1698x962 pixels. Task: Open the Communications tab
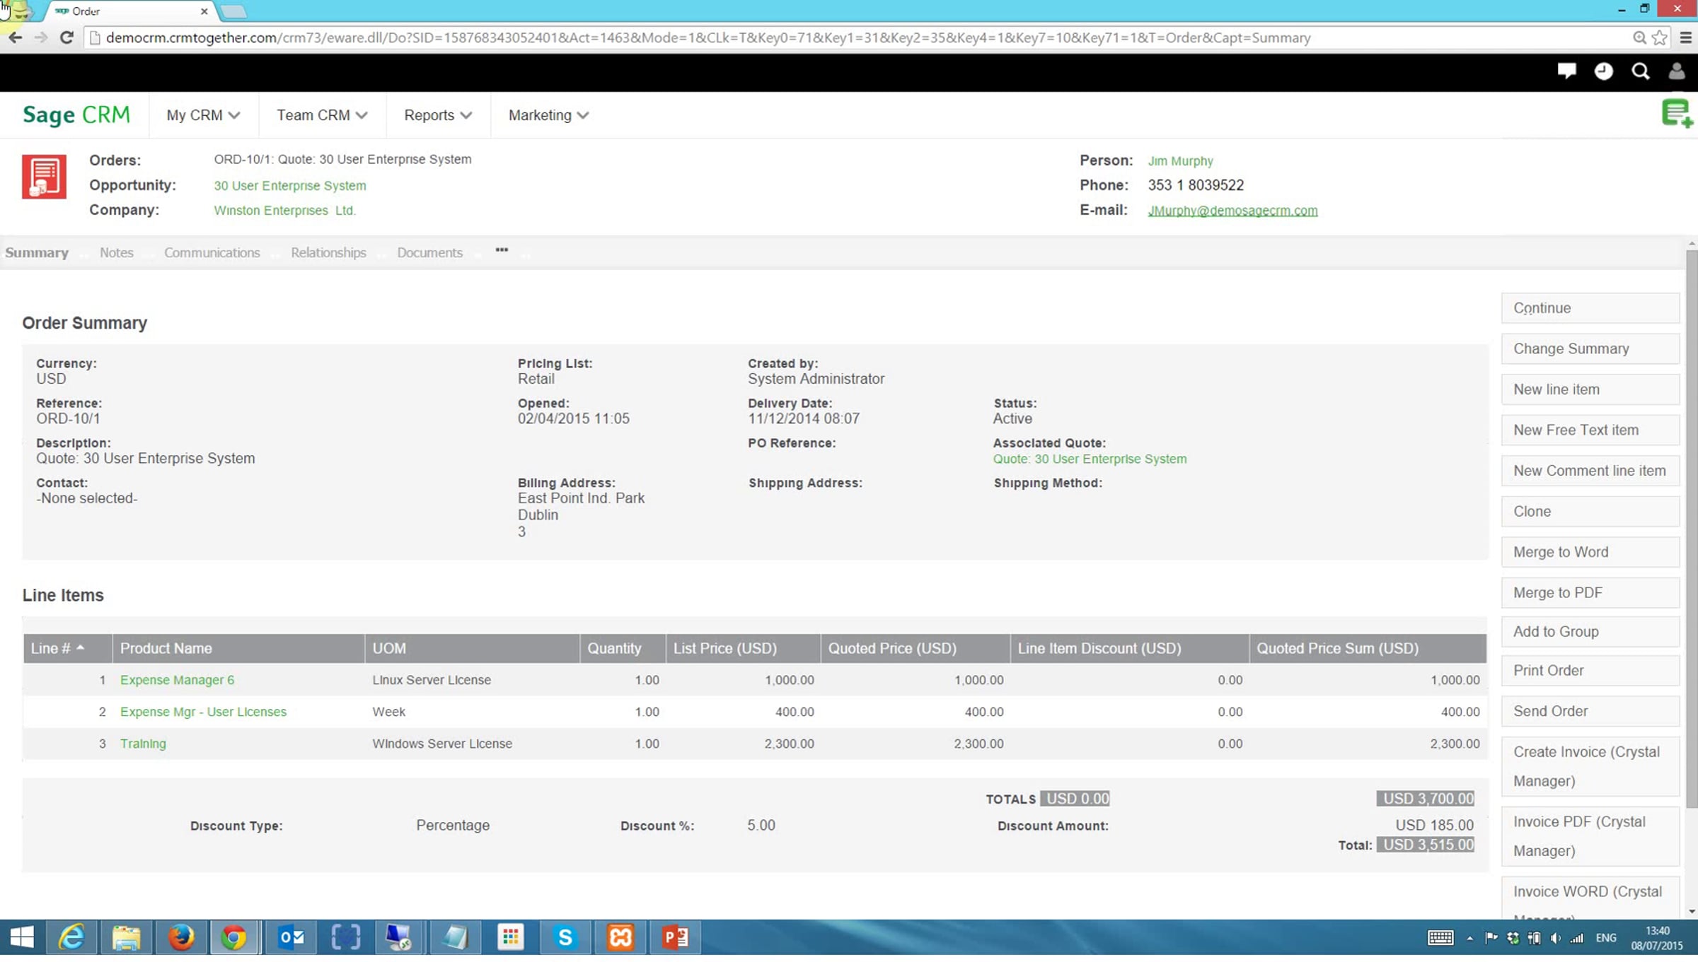point(212,252)
